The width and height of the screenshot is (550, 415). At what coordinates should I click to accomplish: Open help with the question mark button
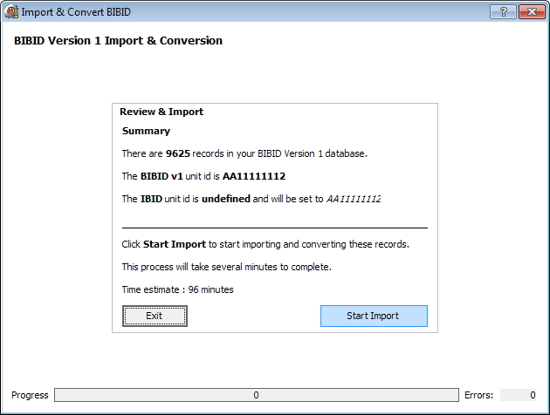coord(502,11)
